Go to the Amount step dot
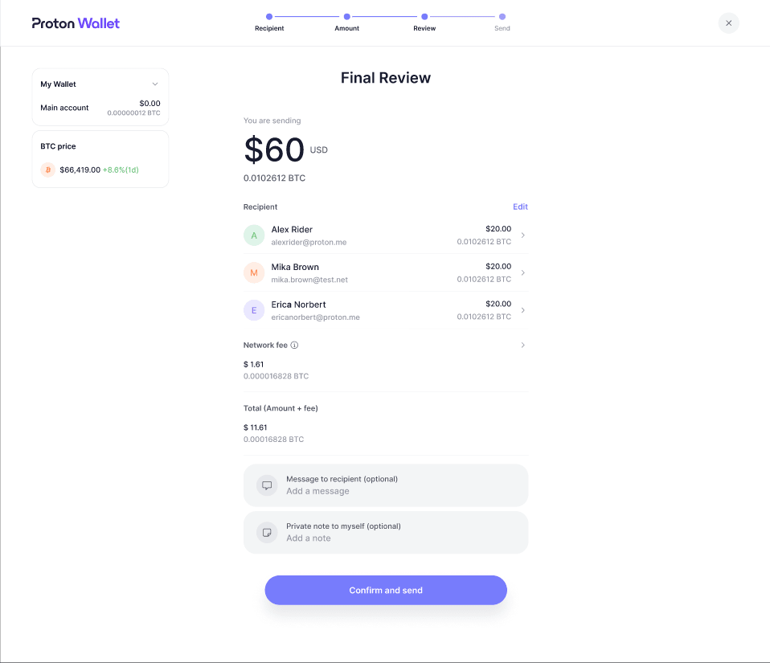Image resolution: width=770 pixels, height=663 pixels. [346, 17]
